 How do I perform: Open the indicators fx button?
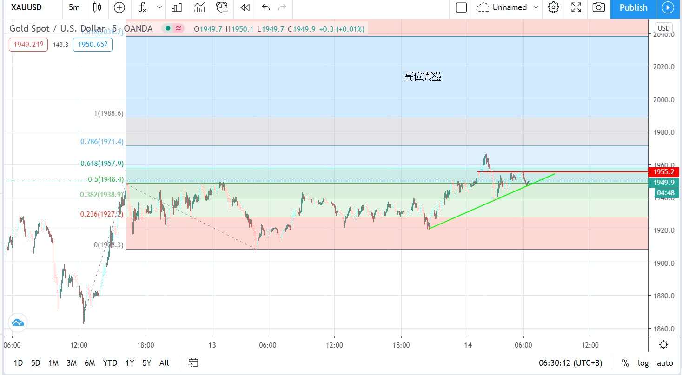(x=143, y=7)
